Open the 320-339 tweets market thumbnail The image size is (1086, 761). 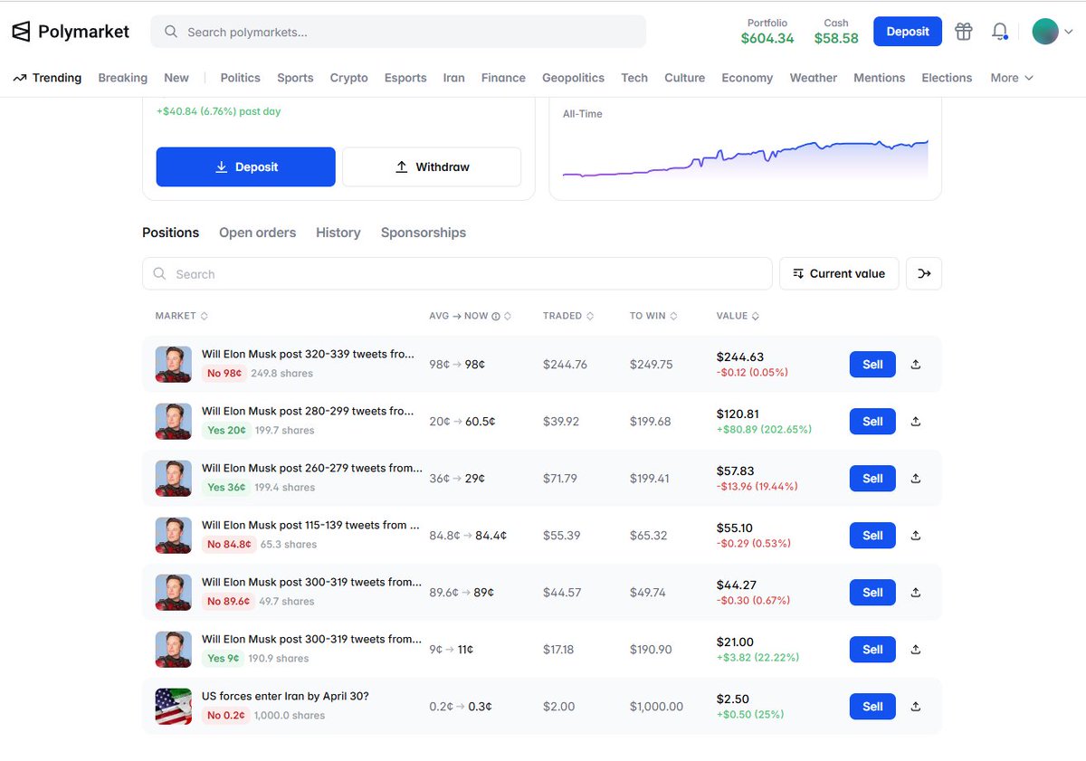[174, 365]
